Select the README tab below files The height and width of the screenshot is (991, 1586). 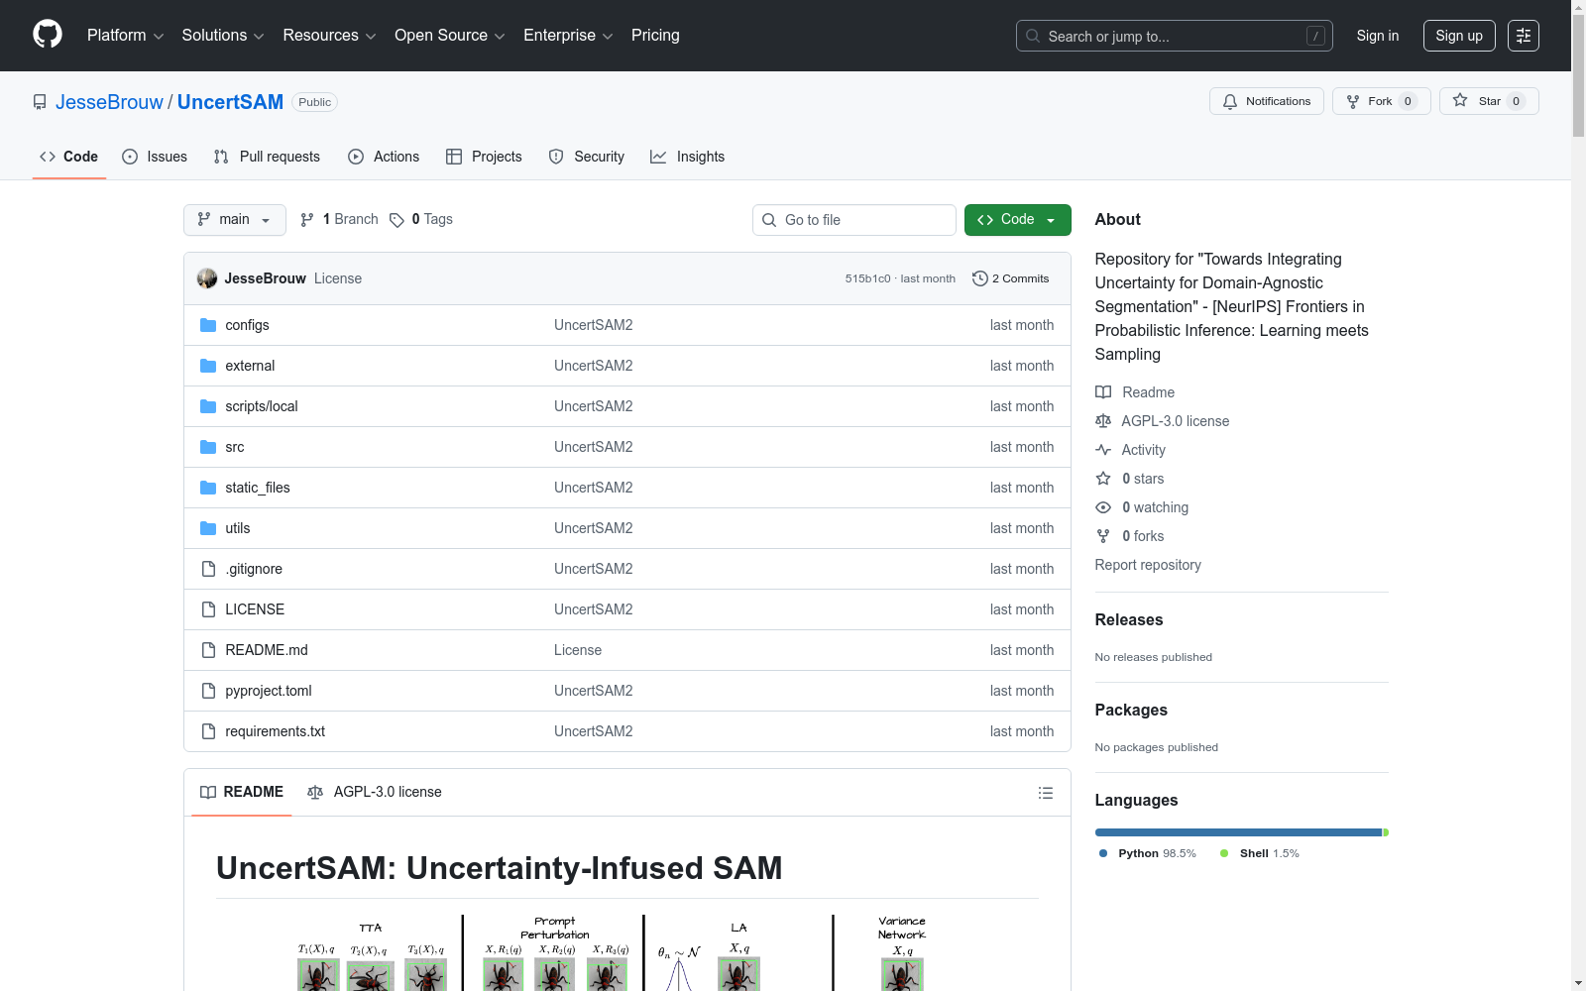click(x=242, y=792)
